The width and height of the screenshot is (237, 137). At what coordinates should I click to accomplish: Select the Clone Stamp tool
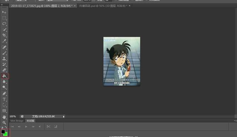point(4,59)
